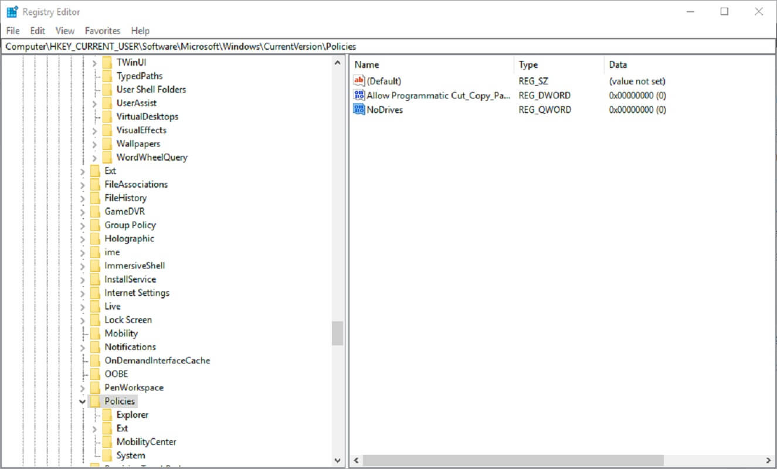Click the VirtualDesktops folder icon
This screenshot has width=777, height=469.
107,116
